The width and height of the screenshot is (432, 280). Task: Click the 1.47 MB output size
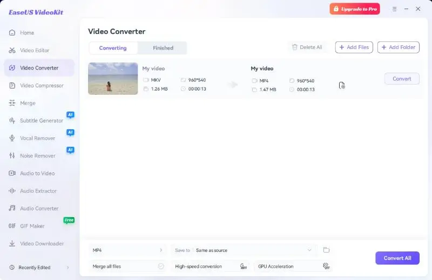268,89
